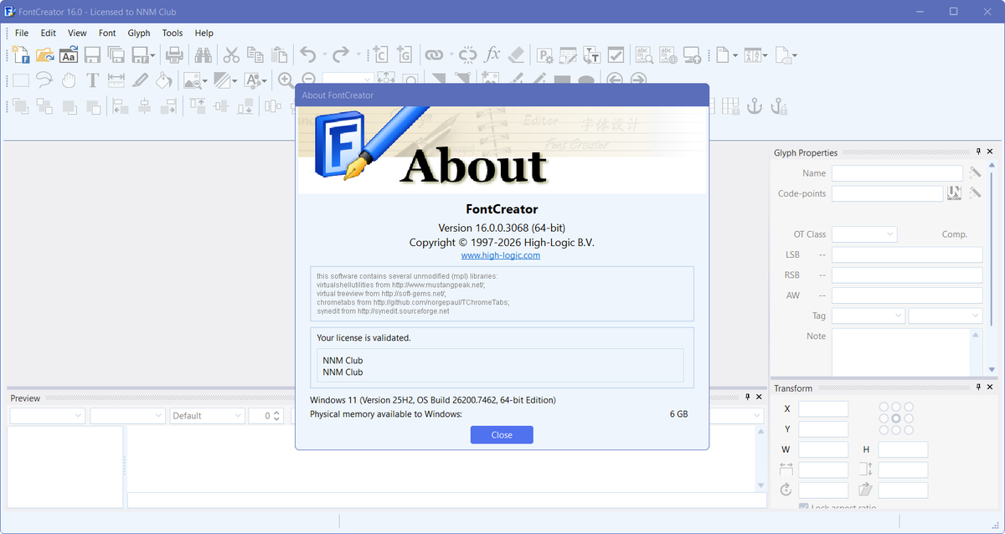Image resolution: width=1005 pixels, height=534 pixels.
Task: Open the Edit menu
Action: (49, 33)
